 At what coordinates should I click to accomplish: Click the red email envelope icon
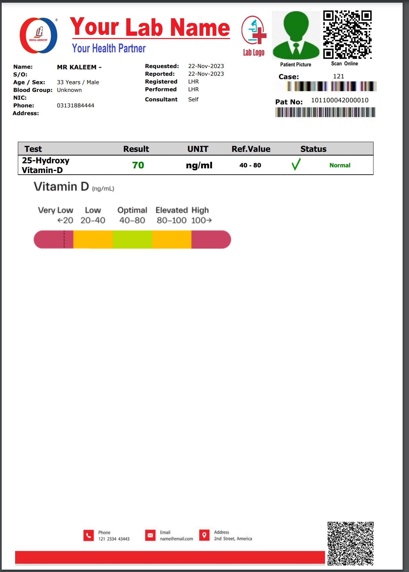pyautogui.click(x=150, y=535)
